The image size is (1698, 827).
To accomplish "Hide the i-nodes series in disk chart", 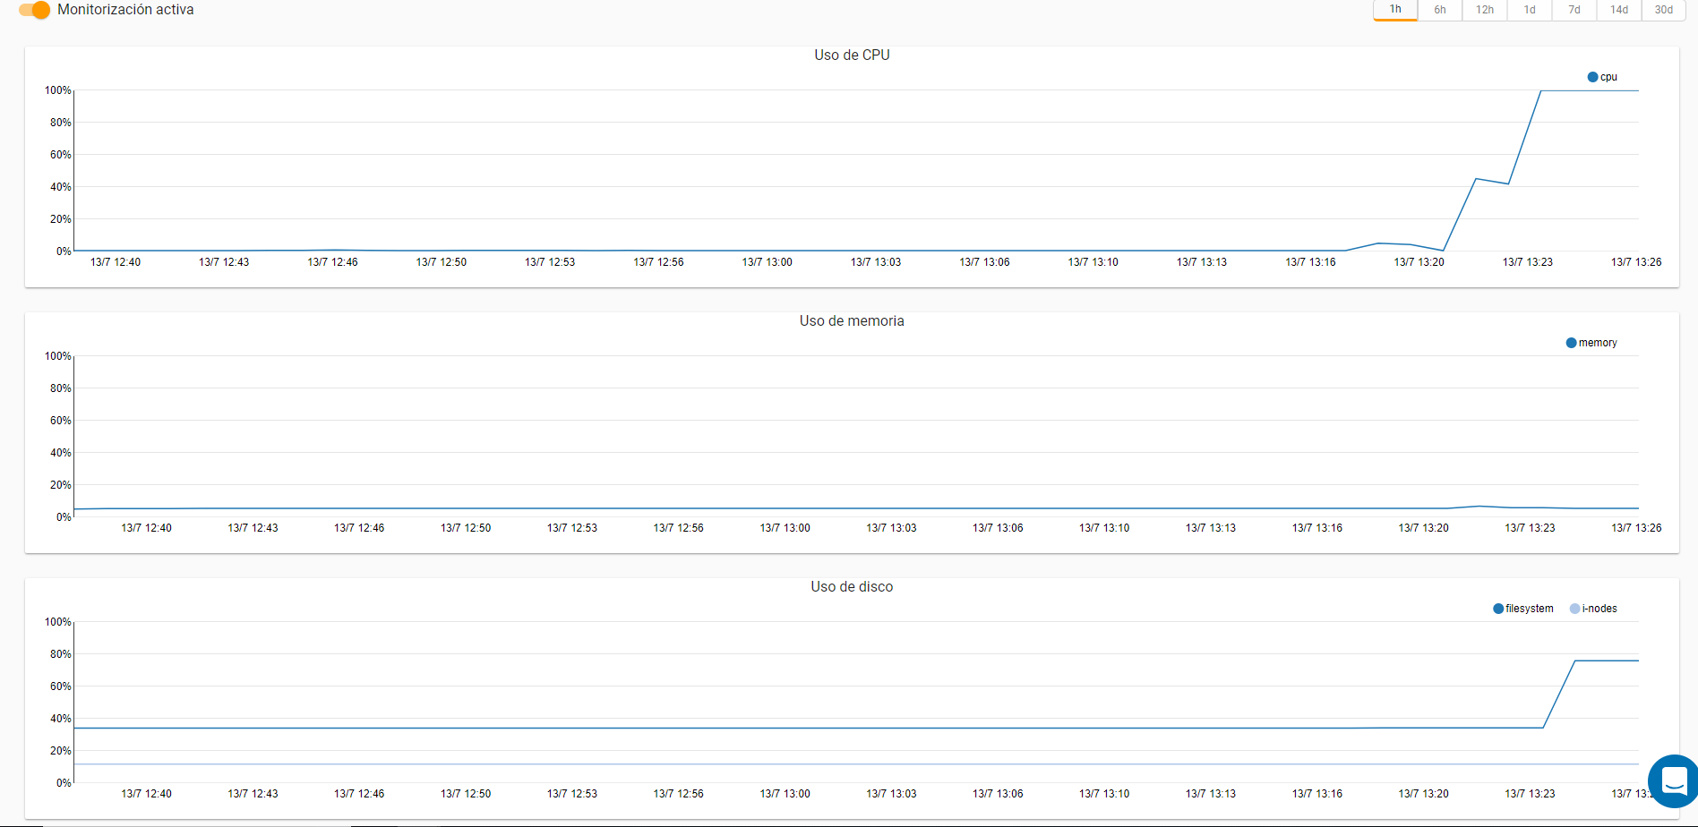I will pos(1593,609).
